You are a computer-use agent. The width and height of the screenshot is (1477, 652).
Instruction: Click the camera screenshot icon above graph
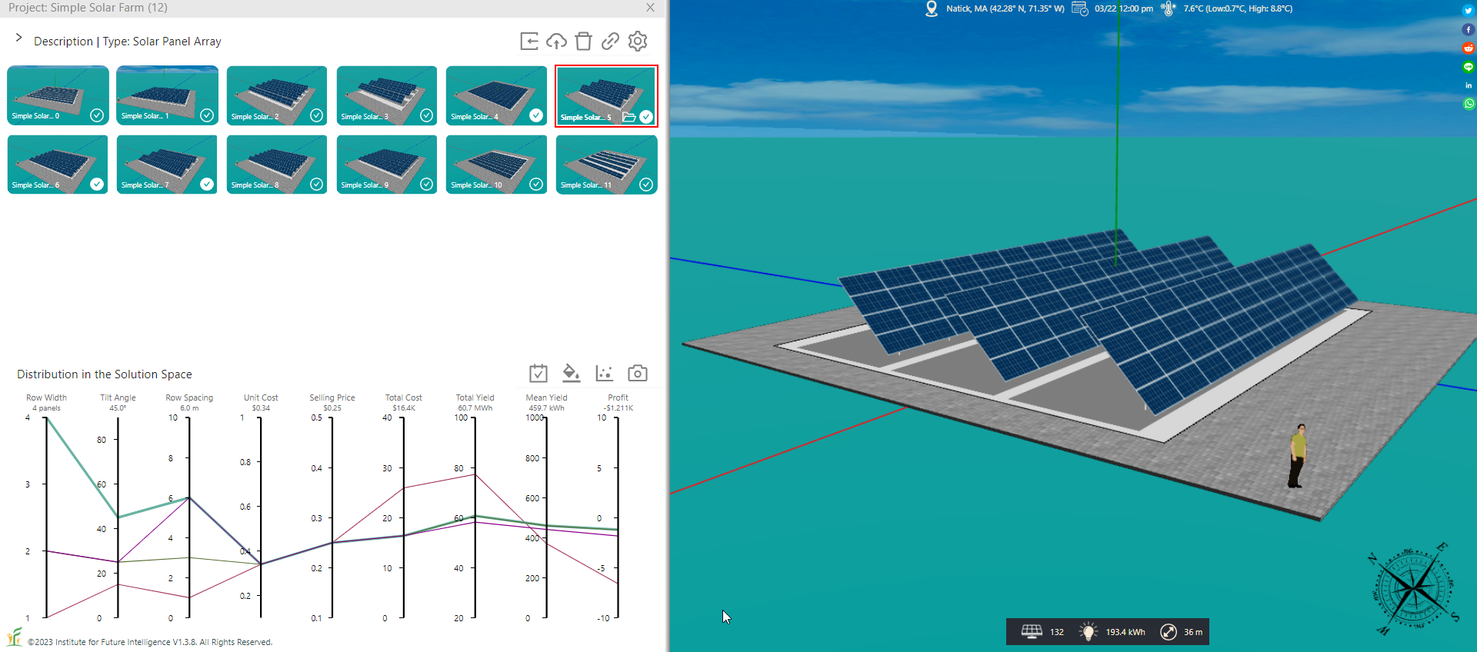pyautogui.click(x=638, y=374)
